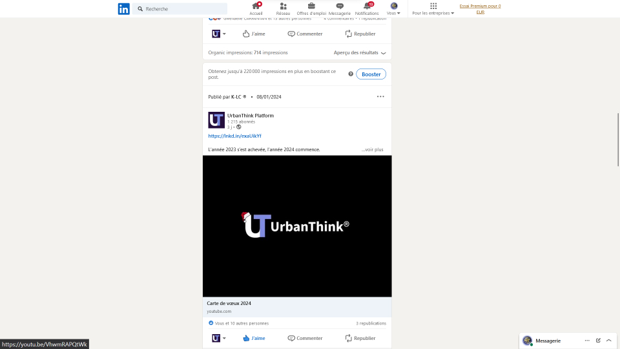The height and width of the screenshot is (349, 620).
Task: Expand the Vous profile dropdown
Action: (393, 9)
